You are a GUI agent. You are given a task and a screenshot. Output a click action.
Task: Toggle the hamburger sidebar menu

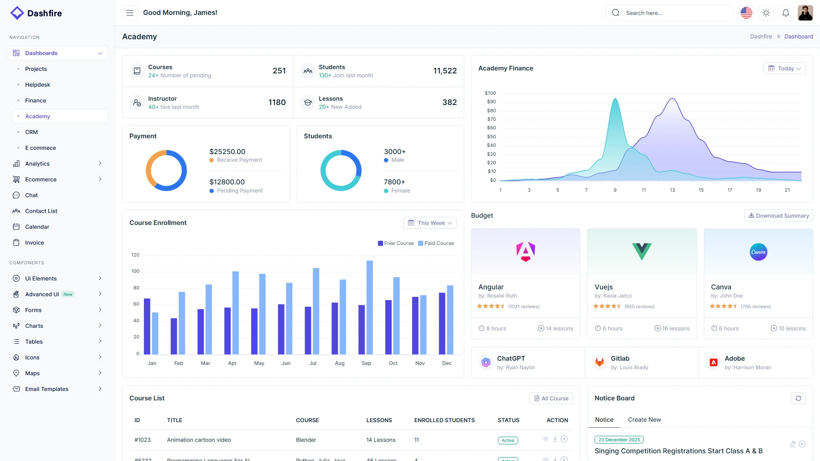click(130, 13)
